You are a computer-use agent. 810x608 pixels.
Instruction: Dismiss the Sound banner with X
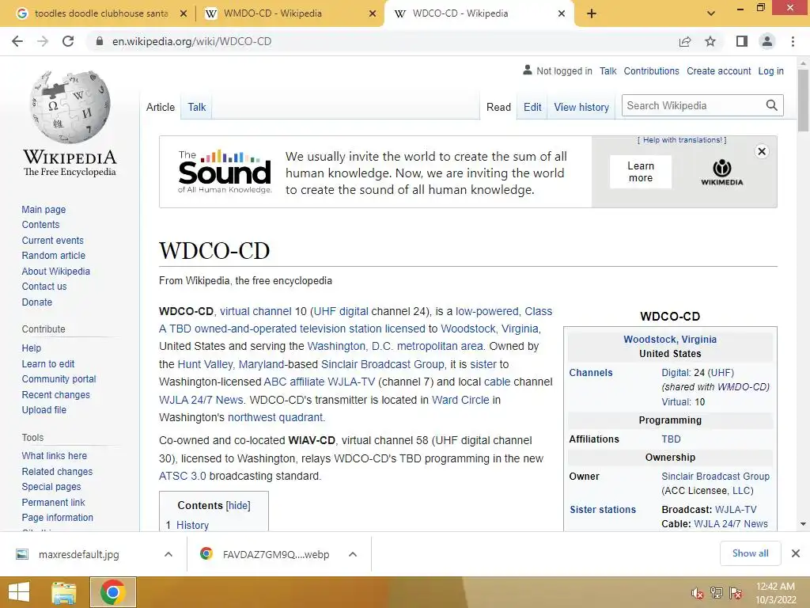762,151
